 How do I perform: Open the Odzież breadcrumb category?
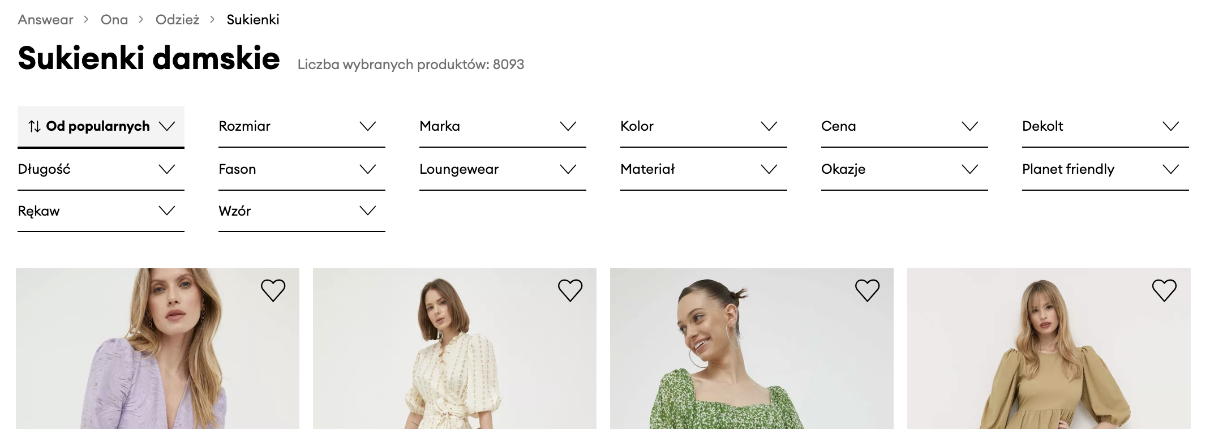(x=178, y=20)
